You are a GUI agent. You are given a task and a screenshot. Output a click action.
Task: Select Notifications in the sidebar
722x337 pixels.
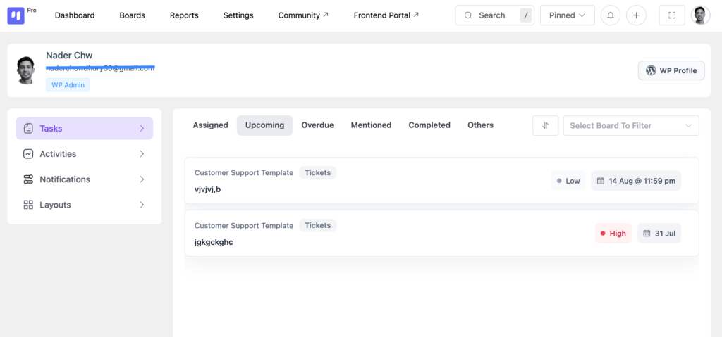85,179
